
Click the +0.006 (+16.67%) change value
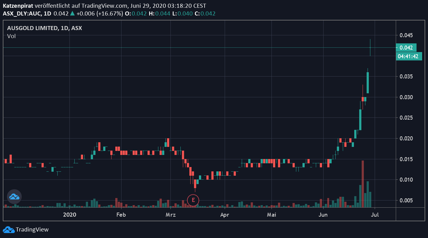click(100, 13)
